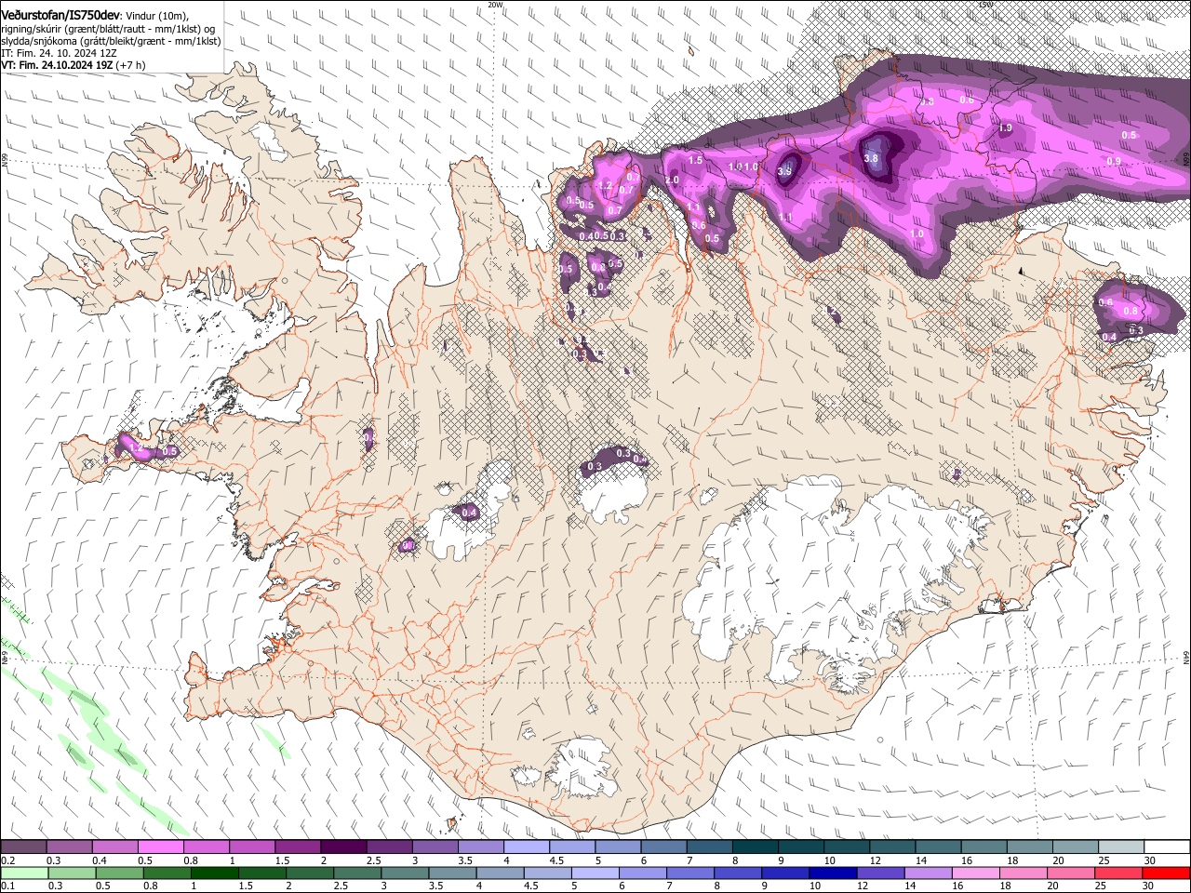Click the 'slydda/snjókoma (grátt/bleikt/grænt' description line
The image size is (1191, 893).
pos(111,41)
